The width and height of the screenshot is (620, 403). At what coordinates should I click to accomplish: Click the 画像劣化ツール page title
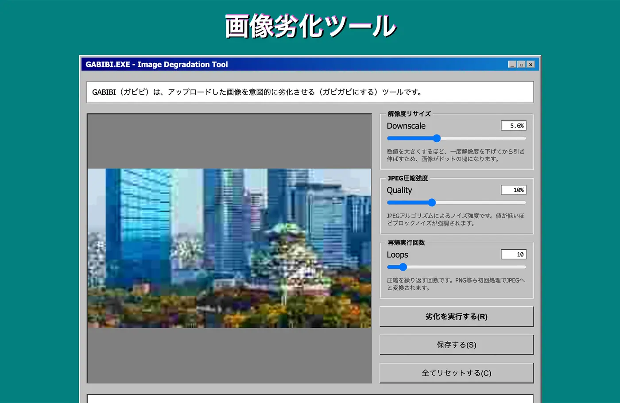click(x=309, y=26)
